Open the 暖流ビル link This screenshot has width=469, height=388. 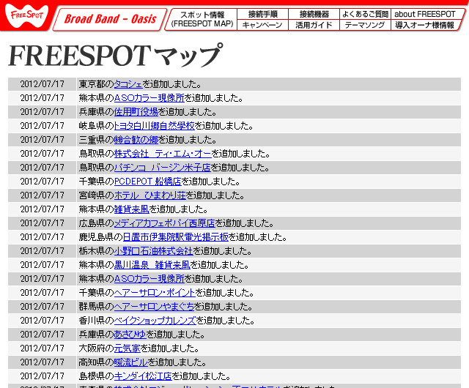pyautogui.click(x=130, y=362)
